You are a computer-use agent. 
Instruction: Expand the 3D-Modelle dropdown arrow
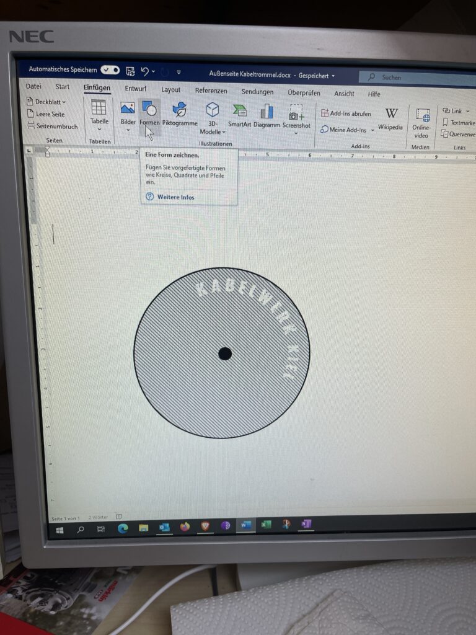click(x=223, y=131)
